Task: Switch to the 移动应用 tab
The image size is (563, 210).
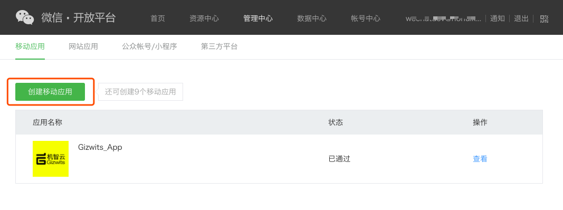Action: [30, 46]
